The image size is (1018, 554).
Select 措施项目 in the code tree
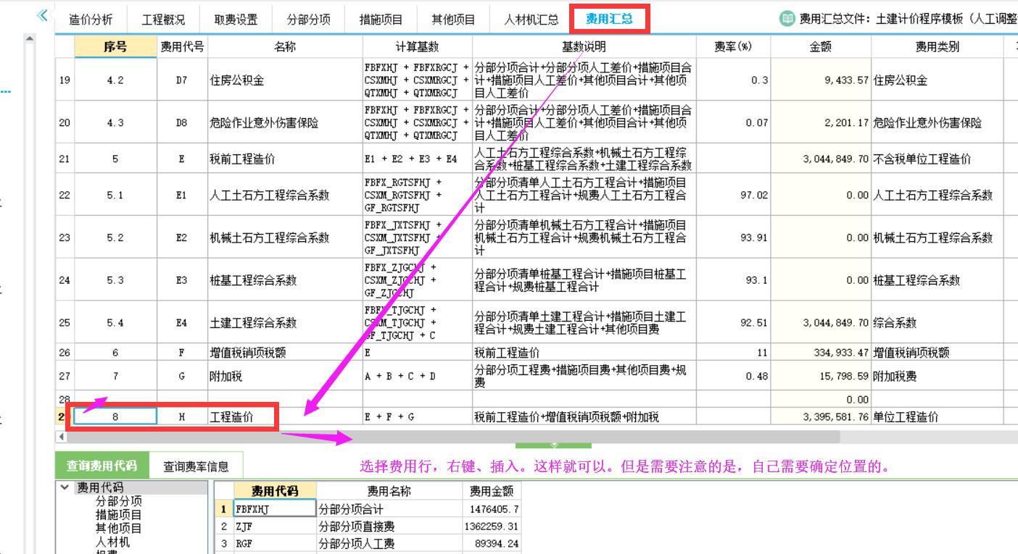click(x=119, y=515)
